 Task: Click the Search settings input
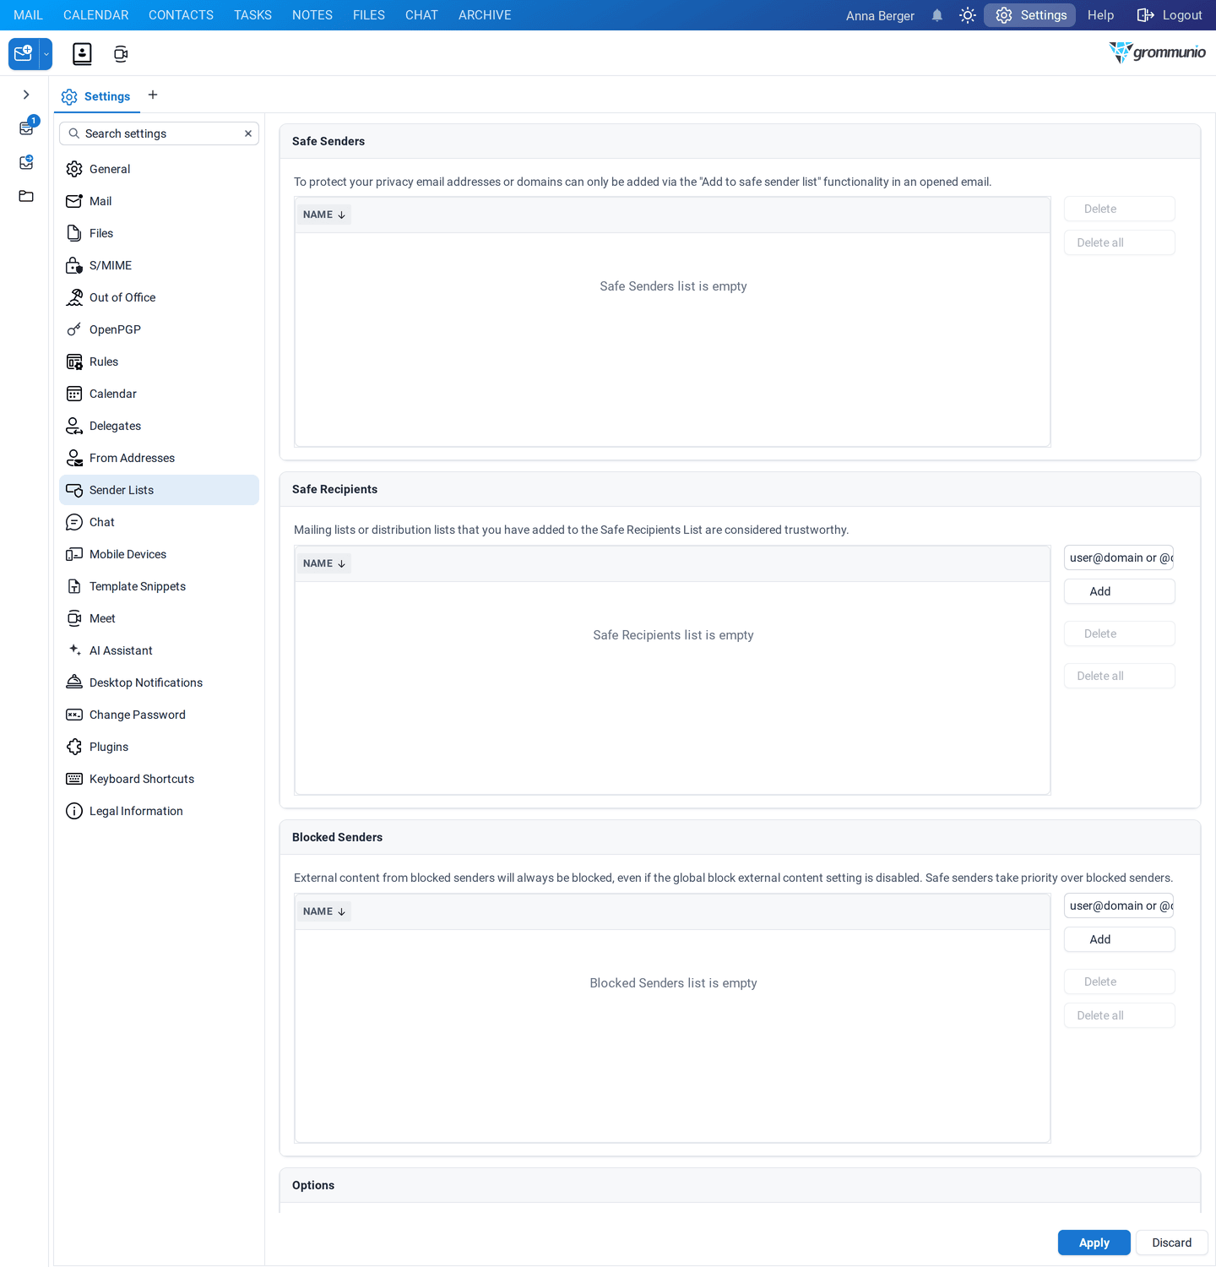160,133
